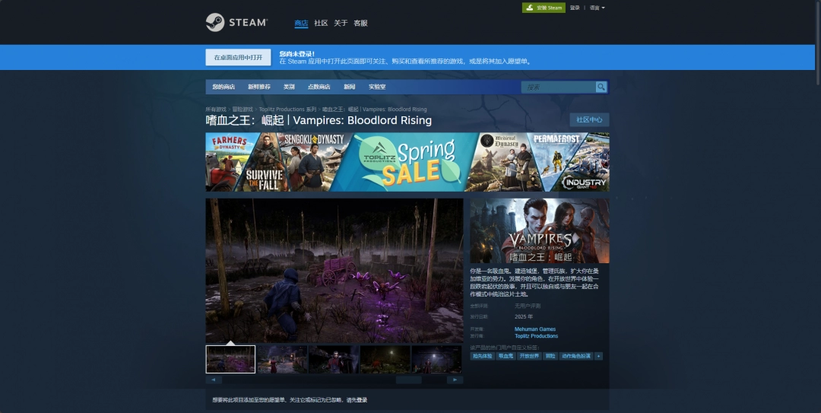821x413 pixels.
Task: Open the Vampires Bloodlord Rising capsule image
Action: 539,231
